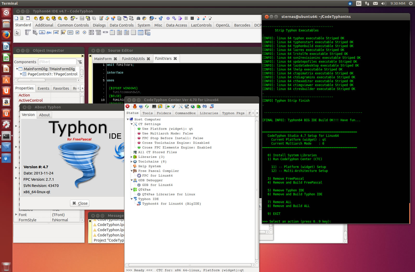This screenshot has width=415, height=272.
Task: Click vertical scrollbar of CodeTyphon Center status tree
Action: [257, 190]
